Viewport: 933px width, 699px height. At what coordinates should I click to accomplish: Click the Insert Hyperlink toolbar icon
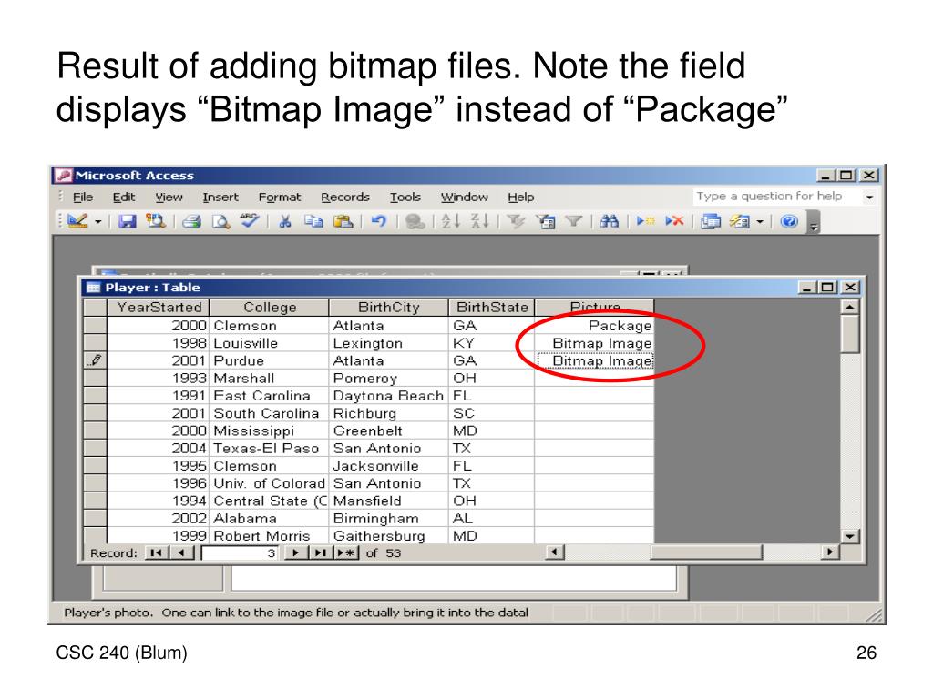(415, 222)
